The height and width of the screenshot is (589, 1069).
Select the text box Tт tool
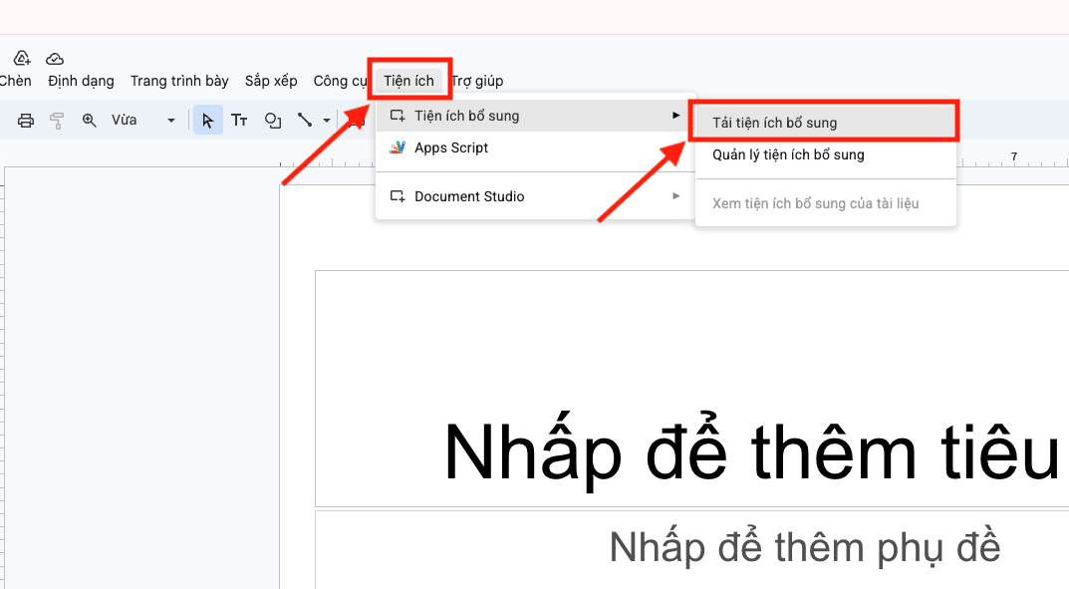(x=239, y=120)
